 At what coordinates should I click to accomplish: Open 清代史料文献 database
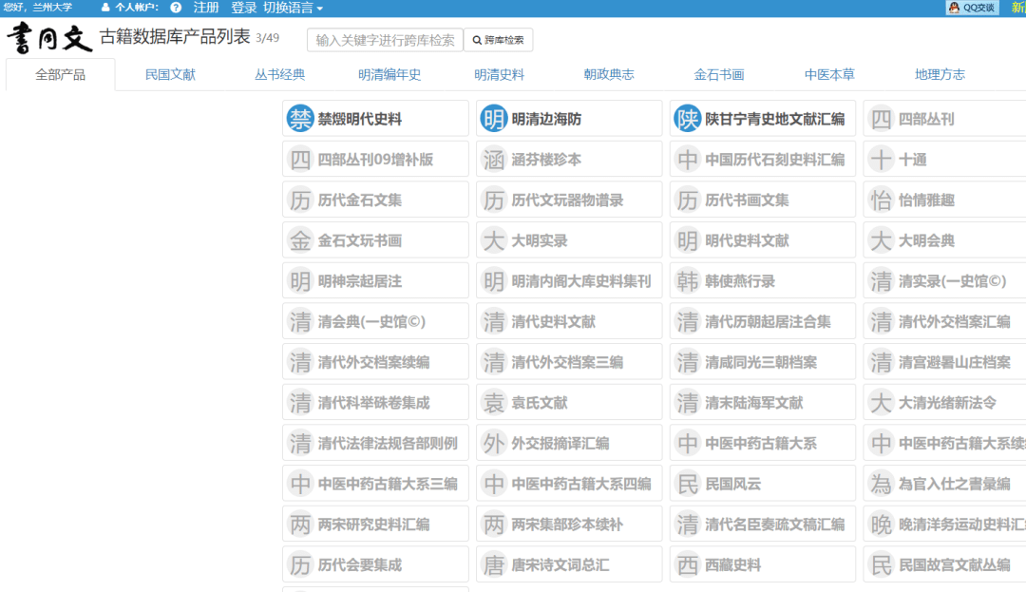pyautogui.click(x=569, y=322)
